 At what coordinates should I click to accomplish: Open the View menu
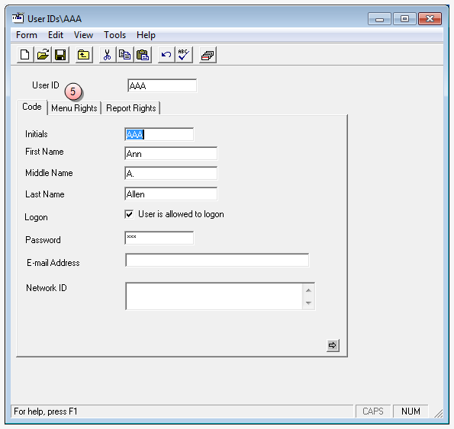pyautogui.click(x=83, y=35)
